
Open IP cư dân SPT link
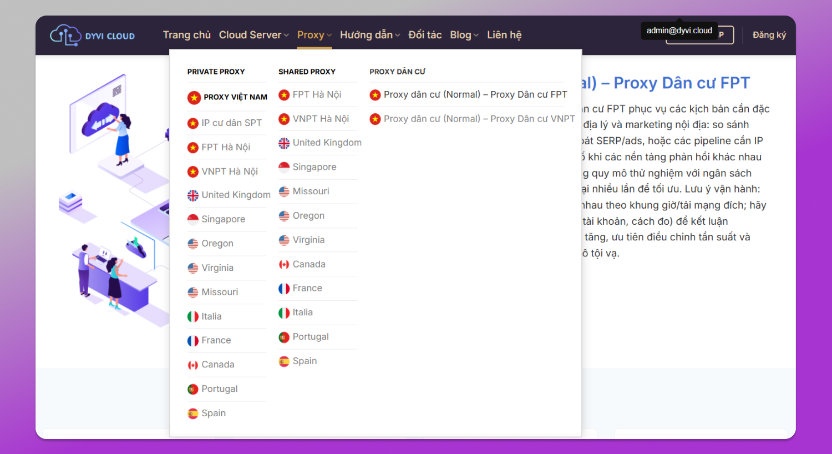[231, 123]
